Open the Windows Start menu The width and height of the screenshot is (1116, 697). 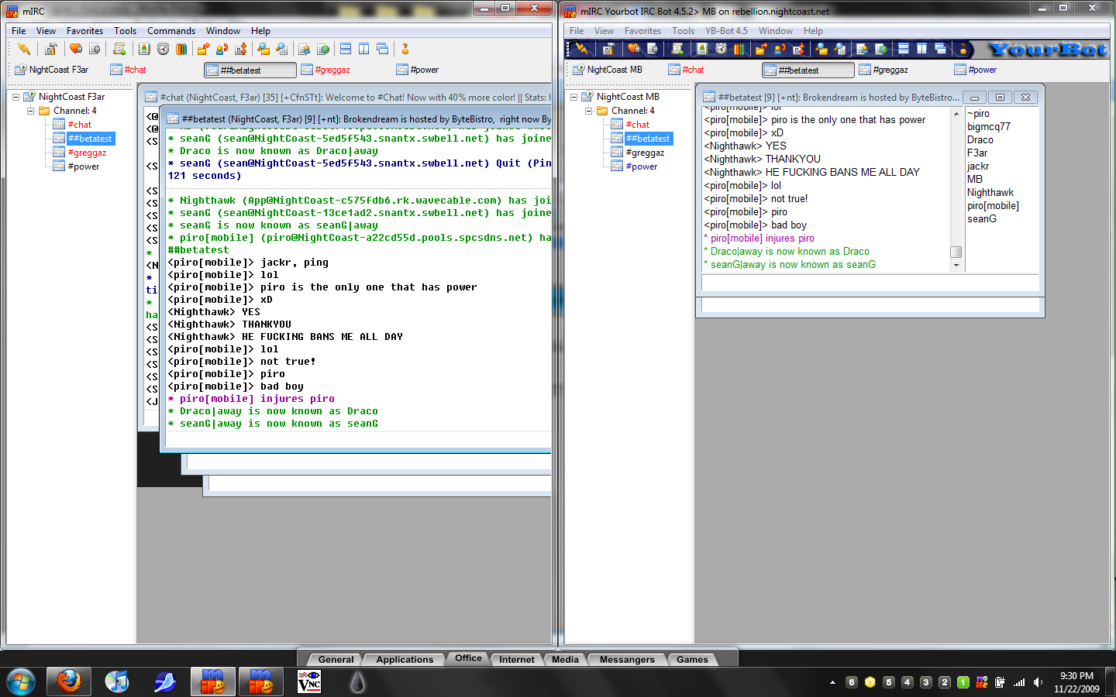21,682
